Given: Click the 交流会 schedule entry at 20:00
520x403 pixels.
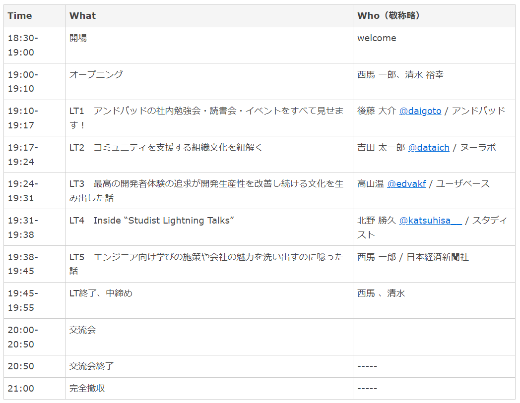Looking at the screenshot, I should pyautogui.click(x=82, y=330).
